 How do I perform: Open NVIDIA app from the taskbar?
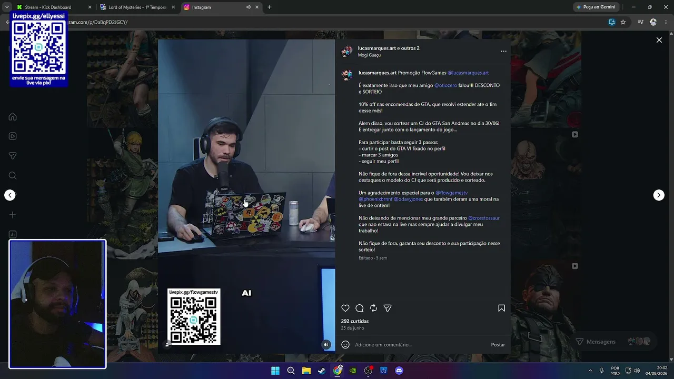[x=353, y=371]
